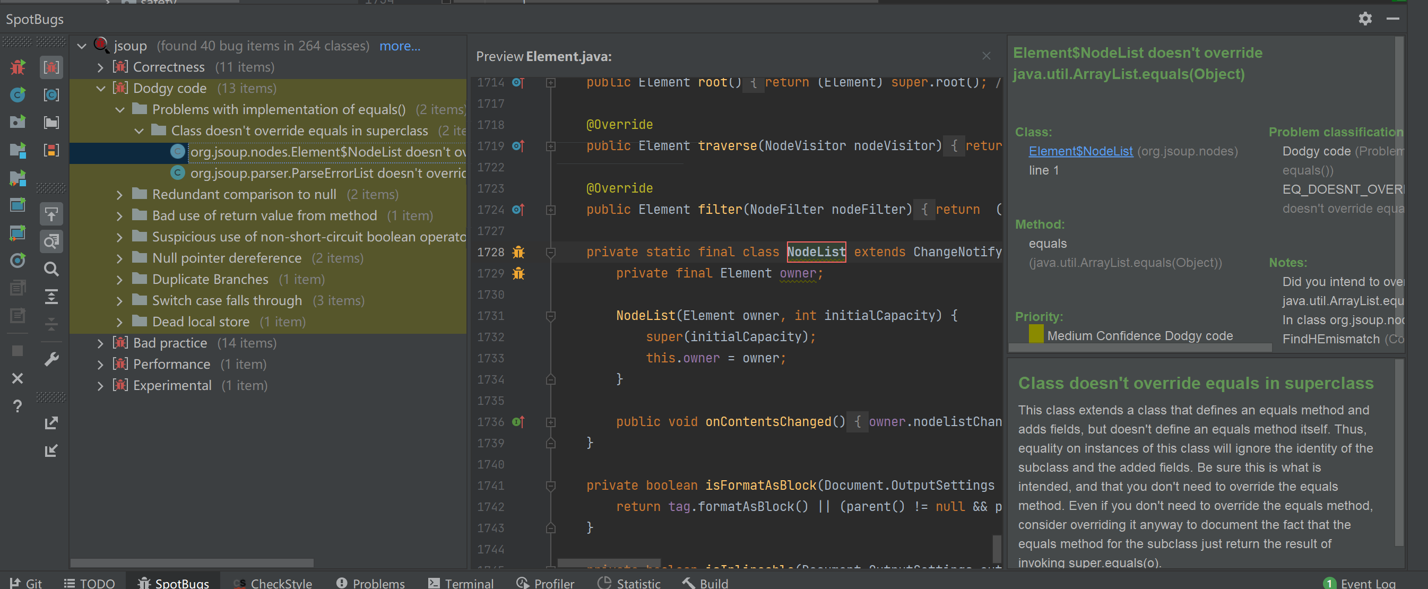Collapse the Dodgy code category
This screenshot has width=1428, height=589.
point(100,88)
